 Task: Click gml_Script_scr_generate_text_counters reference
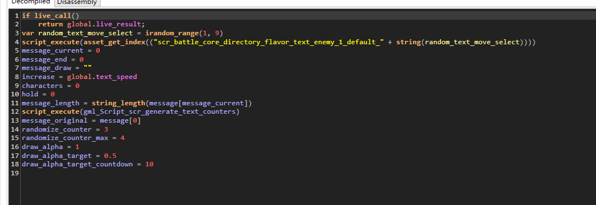click(159, 111)
